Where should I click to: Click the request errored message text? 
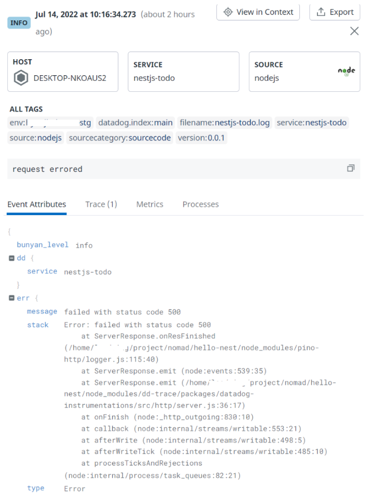click(x=48, y=169)
